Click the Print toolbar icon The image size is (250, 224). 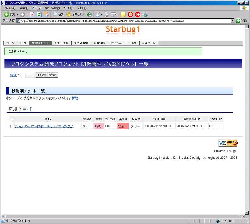(x=106, y=15)
